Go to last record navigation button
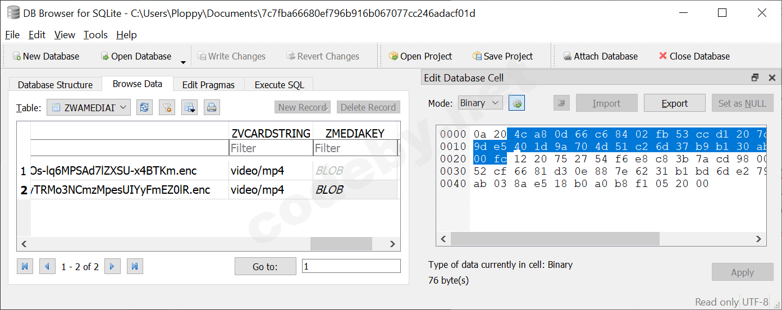This screenshot has width=782, height=310. tap(135, 267)
